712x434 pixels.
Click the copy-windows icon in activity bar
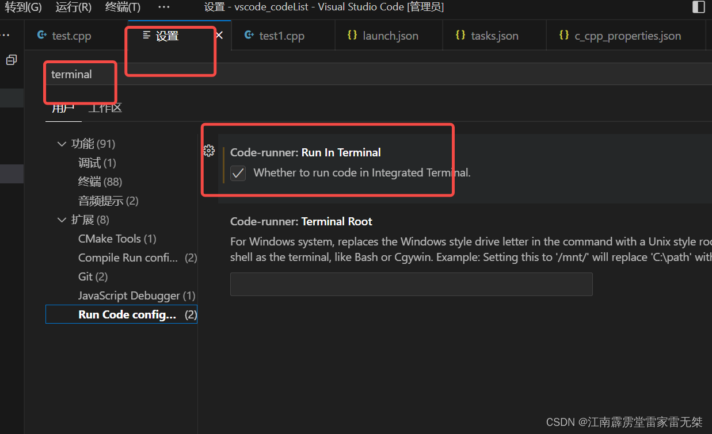click(11, 60)
